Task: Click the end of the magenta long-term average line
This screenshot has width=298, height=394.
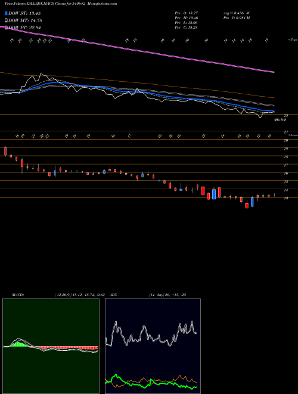Action: [x=274, y=72]
